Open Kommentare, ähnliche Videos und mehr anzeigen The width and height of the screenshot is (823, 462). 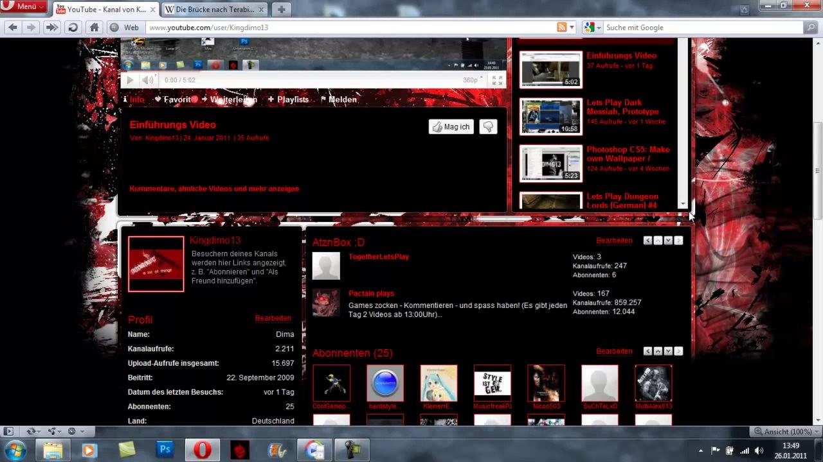(214, 189)
